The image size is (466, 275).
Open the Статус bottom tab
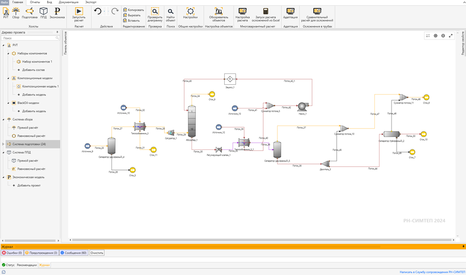point(8,265)
